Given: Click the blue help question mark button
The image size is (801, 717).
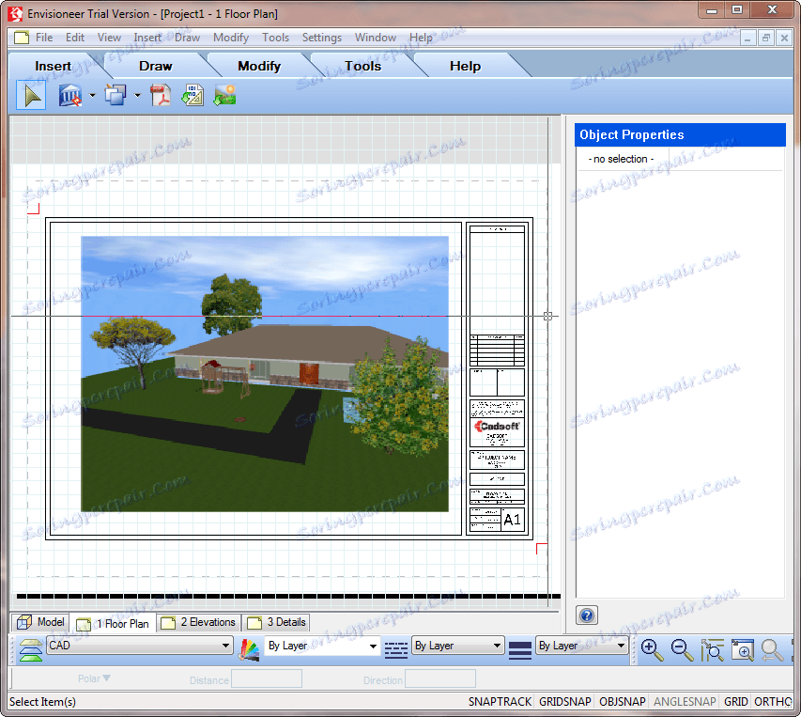Looking at the screenshot, I should click(x=587, y=616).
